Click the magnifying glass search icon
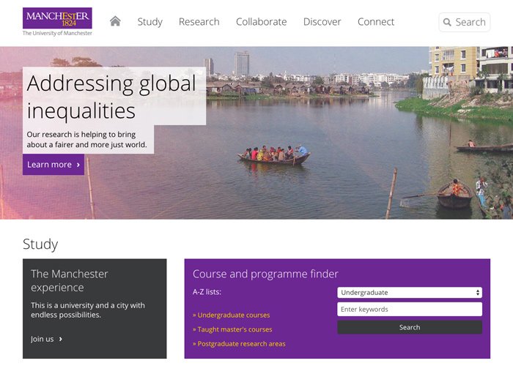This screenshot has width=513, height=366. [x=447, y=22]
